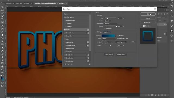Uncheck the Preview checkbox
The image size is (174, 98).
144,26
